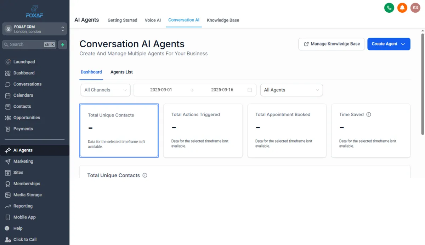Click the AI Agents sparkle icon
425x245 pixels.
click(x=8, y=150)
